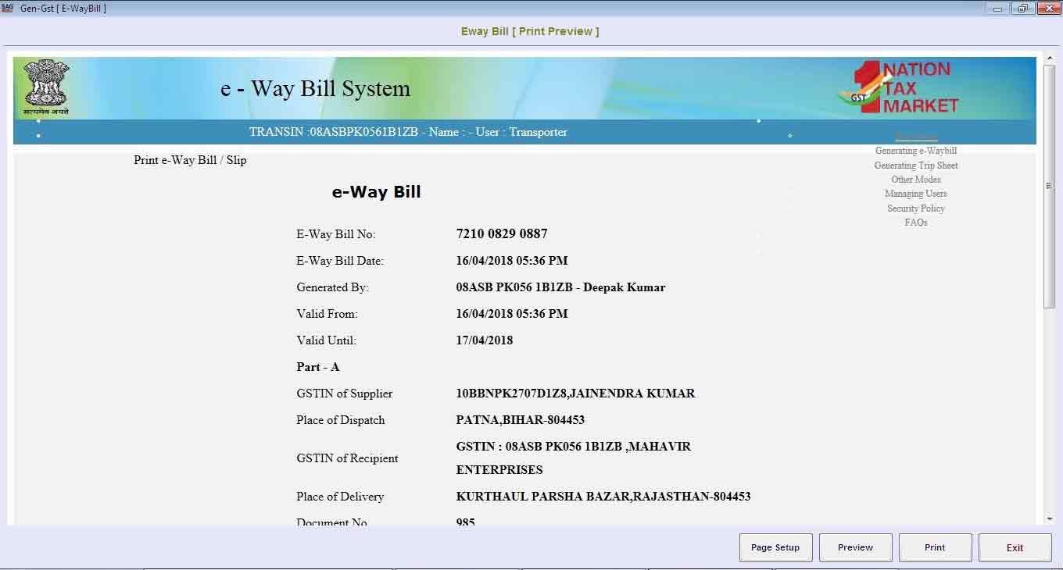
Task: Open the Generating e-Waybill link
Action: click(x=915, y=151)
